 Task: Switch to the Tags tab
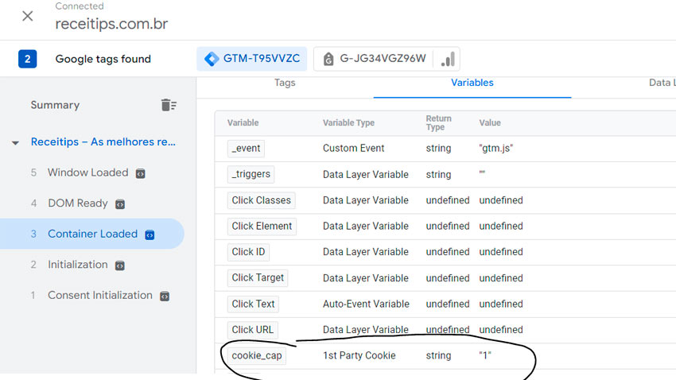[x=285, y=83]
